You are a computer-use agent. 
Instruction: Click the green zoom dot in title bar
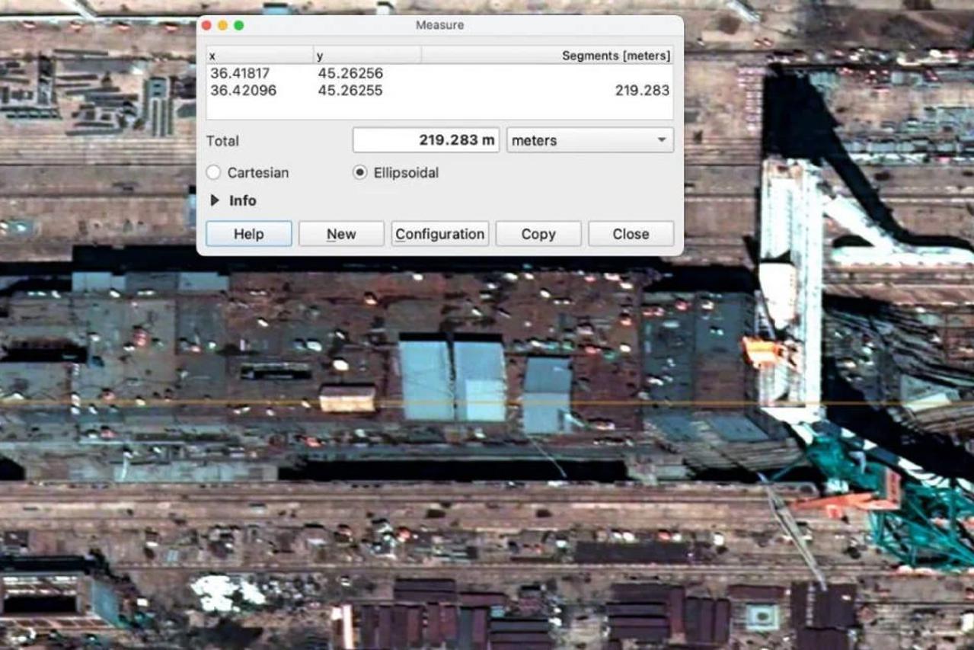[x=238, y=25]
